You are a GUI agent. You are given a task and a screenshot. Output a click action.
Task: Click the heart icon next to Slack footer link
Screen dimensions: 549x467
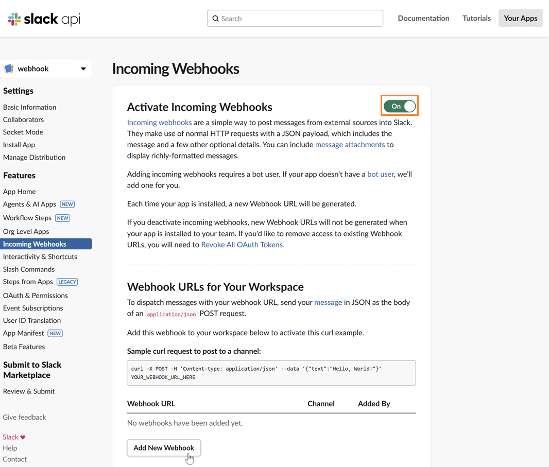pos(23,437)
